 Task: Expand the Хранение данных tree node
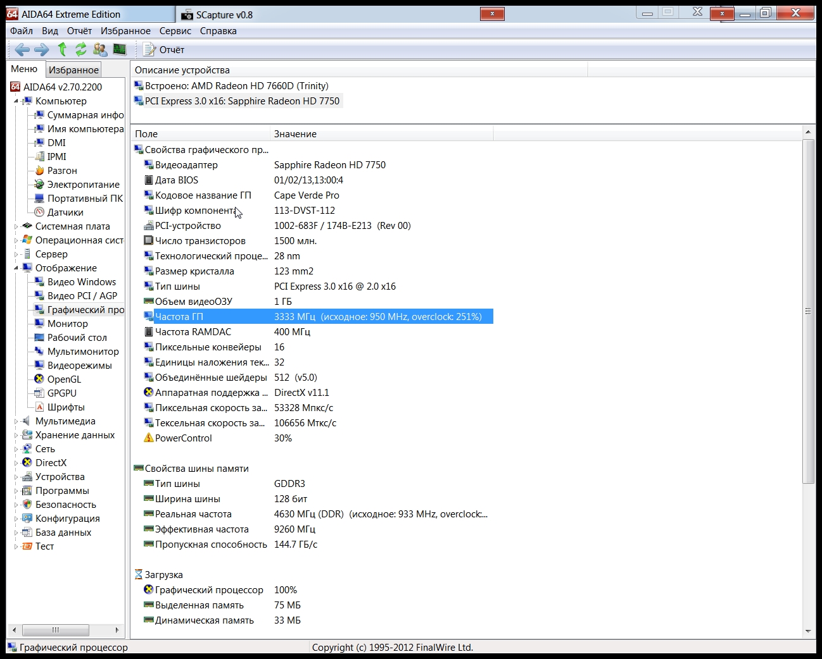click(16, 435)
